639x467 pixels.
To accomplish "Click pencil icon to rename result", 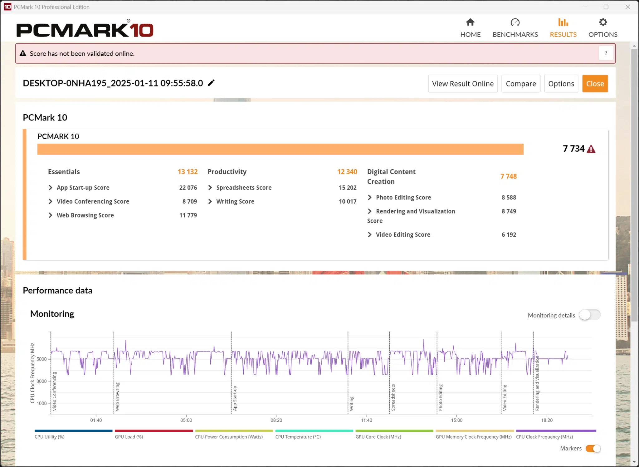I will 211,83.
